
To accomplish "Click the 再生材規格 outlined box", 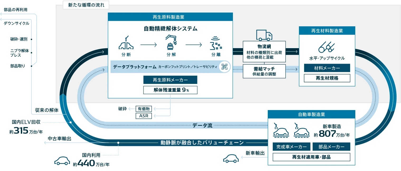I will [x=327, y=78].
